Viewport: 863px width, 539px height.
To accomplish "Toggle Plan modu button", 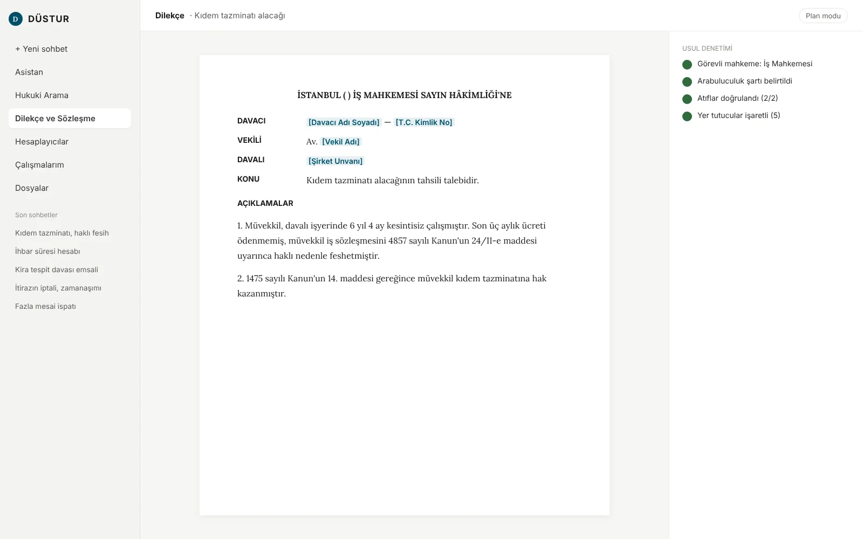I will [x=823, y=16].
